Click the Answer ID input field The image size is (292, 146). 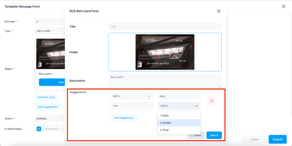54,129
